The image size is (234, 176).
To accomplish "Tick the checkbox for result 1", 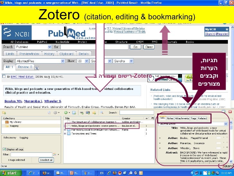I will 4,76.
